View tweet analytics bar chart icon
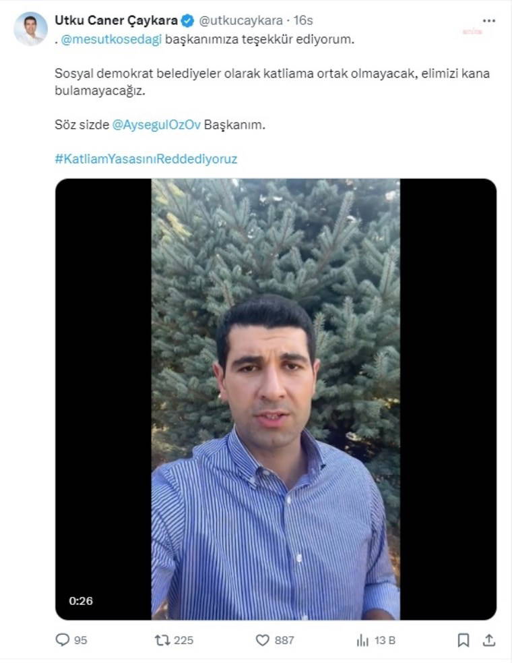 pyautogui.click(x=362, y=640)
